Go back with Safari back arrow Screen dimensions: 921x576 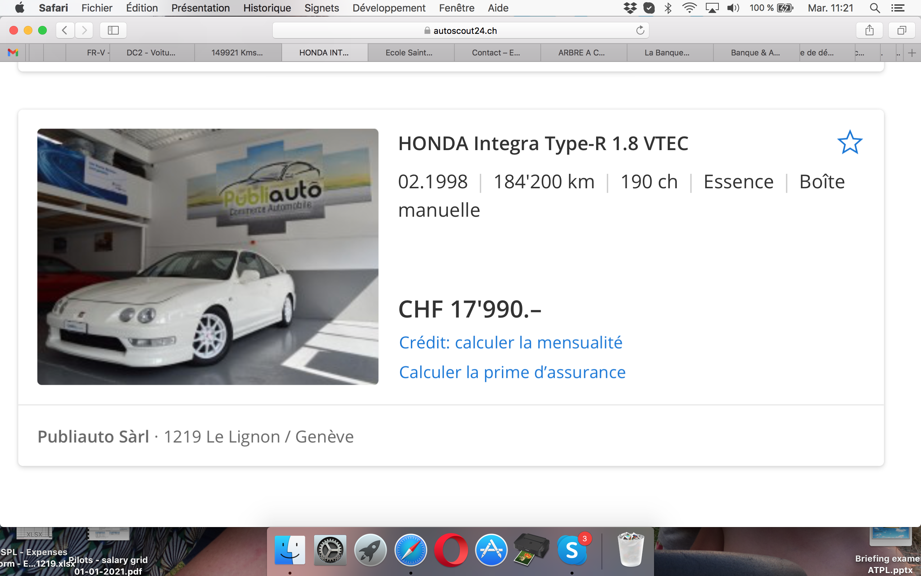65,30
